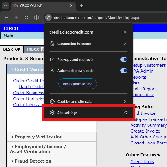Open the split view panel icon

tap(36, 18)
